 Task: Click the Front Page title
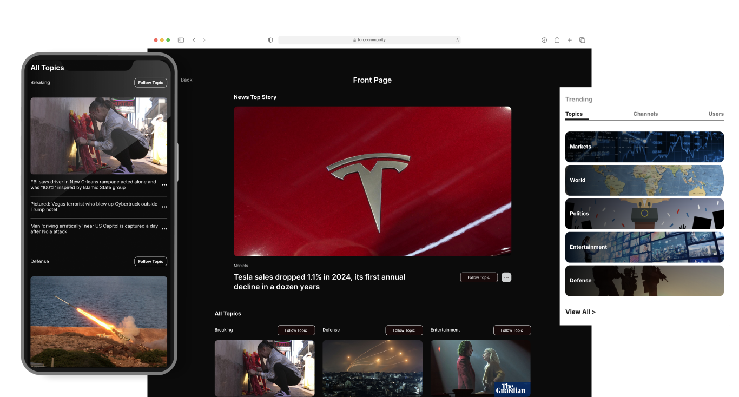372,80
